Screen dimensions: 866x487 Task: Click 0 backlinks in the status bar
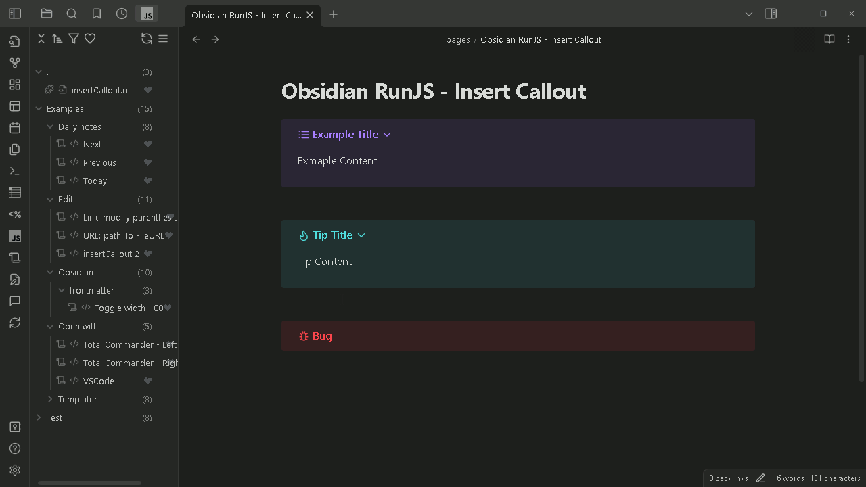(728, 478)
